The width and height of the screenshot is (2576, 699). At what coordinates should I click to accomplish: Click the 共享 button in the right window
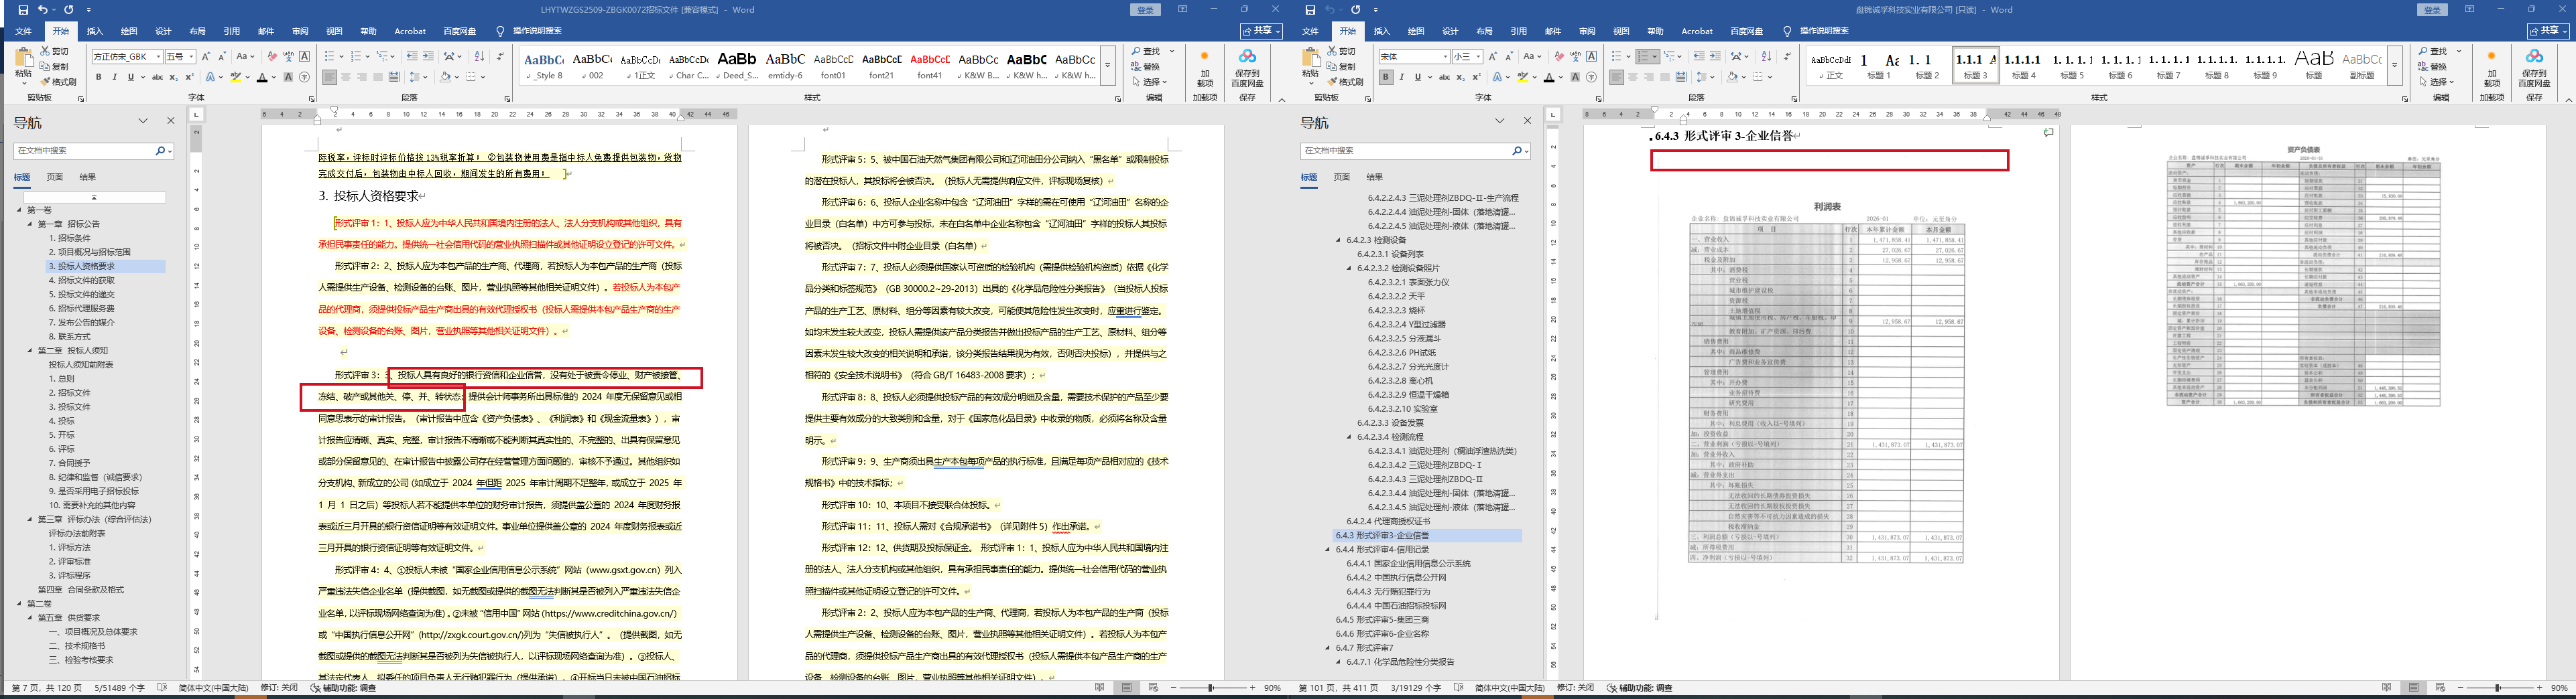click(x=2548, y=31)
